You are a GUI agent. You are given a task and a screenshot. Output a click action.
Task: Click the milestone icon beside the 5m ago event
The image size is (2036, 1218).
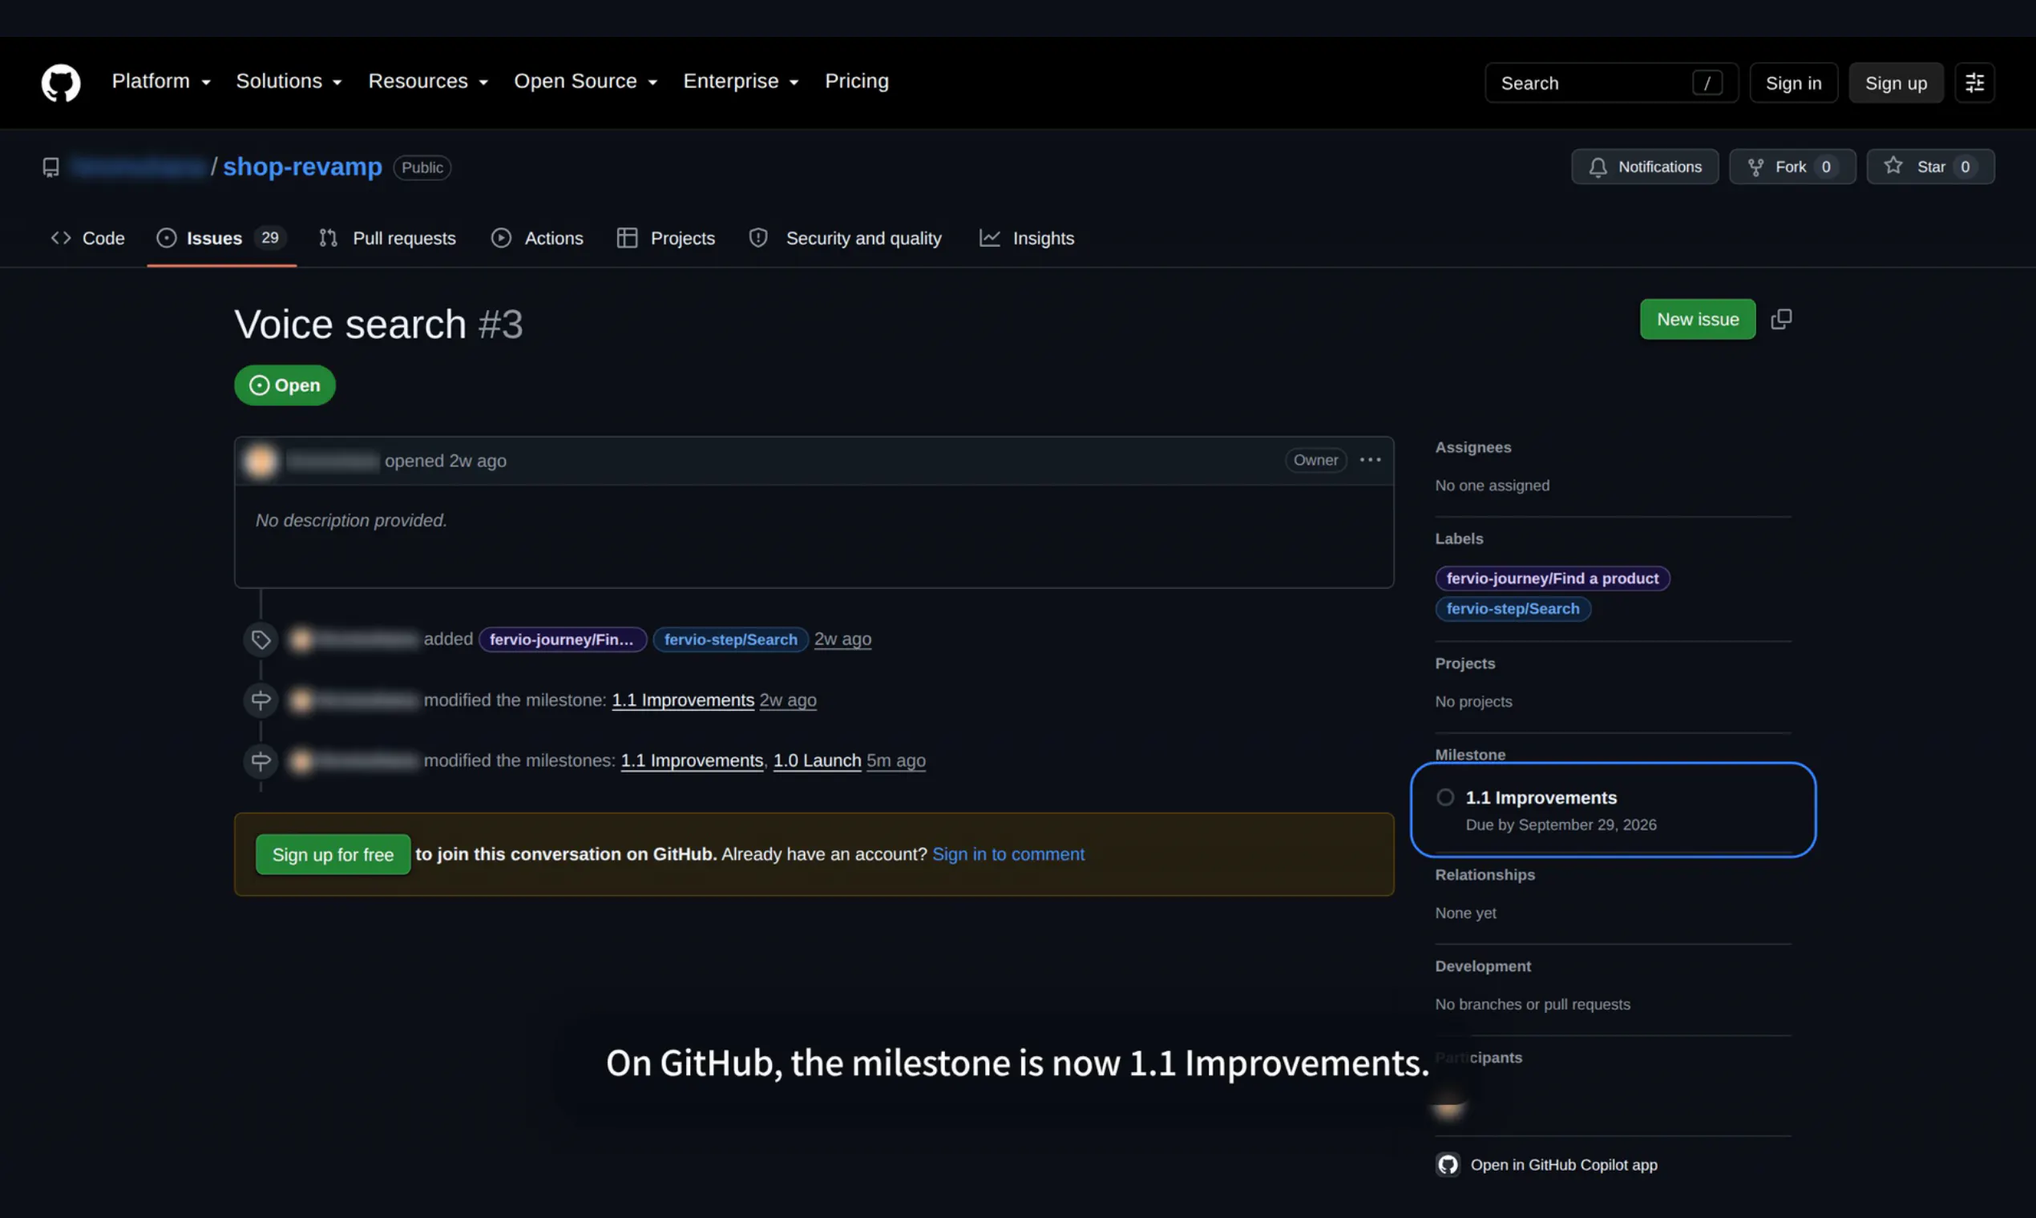[261, 760]
